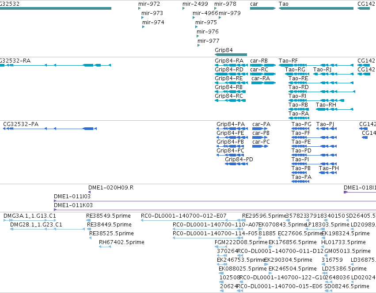376x293 pixels.
Task: Click the mir-975 label
Action: click(206, 22)
